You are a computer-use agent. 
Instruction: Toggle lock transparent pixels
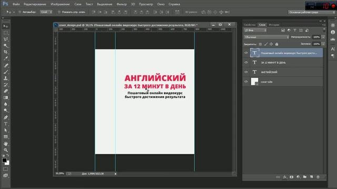point(260,44)
